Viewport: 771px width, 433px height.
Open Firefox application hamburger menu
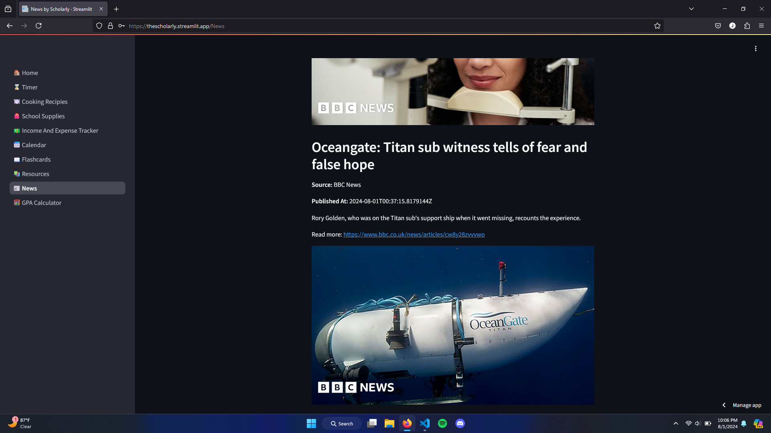(x=761, y=26)
